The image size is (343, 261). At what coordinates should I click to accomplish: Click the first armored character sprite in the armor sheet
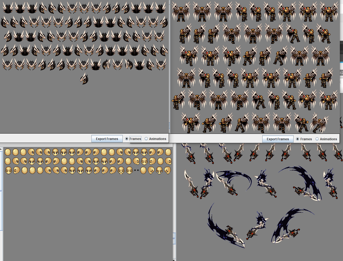click(181, 12)
